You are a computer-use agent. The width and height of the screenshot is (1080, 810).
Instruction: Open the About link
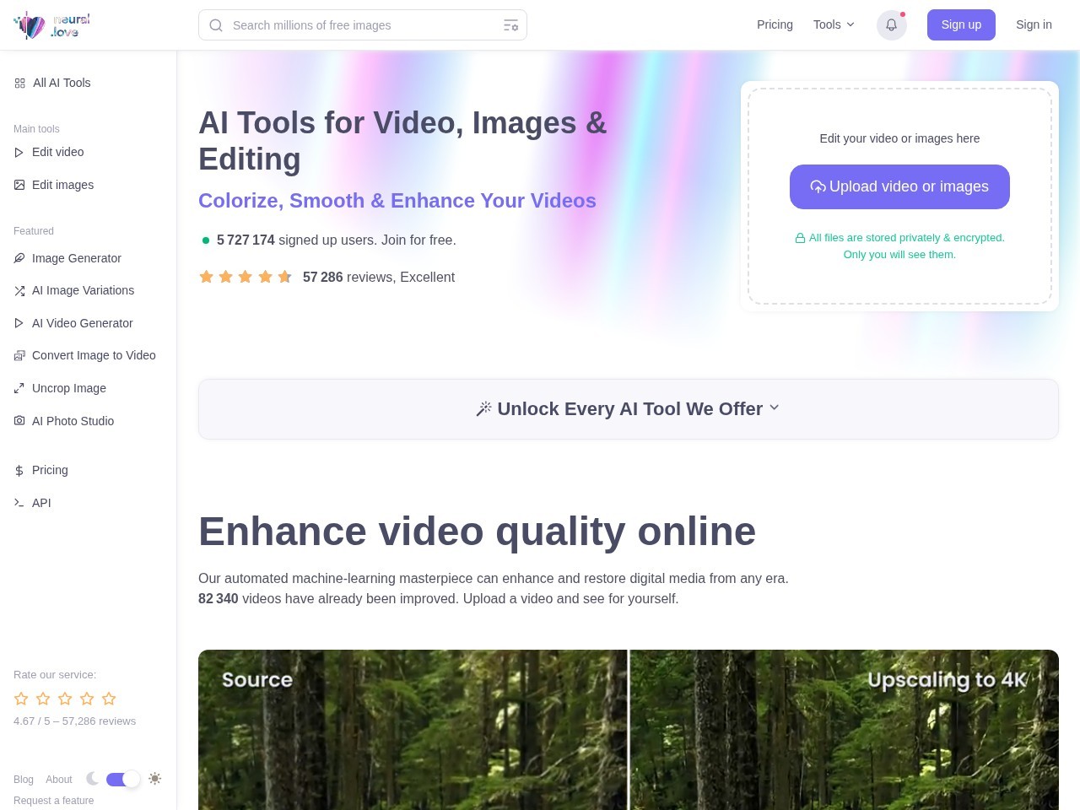[x=59, y=780]
